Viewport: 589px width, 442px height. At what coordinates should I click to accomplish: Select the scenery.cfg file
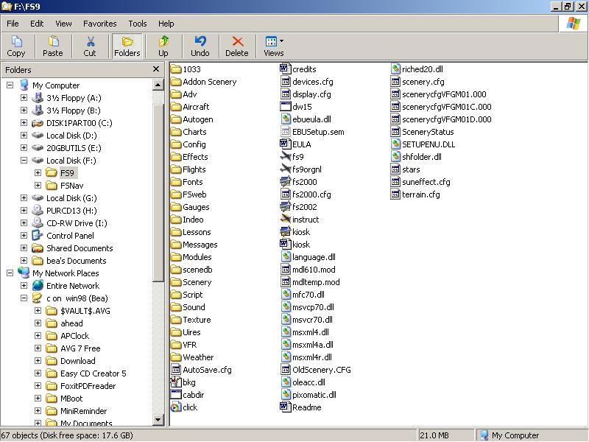[x=423, y=82]
